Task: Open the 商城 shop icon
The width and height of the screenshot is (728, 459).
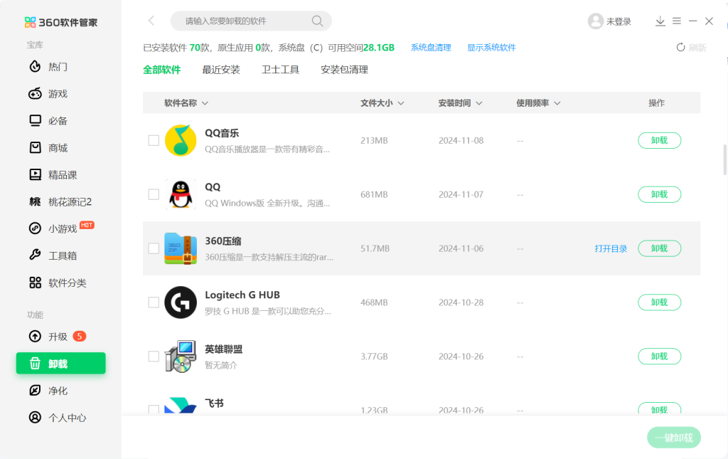Action: pyautogui.click(x=35, y=148)
